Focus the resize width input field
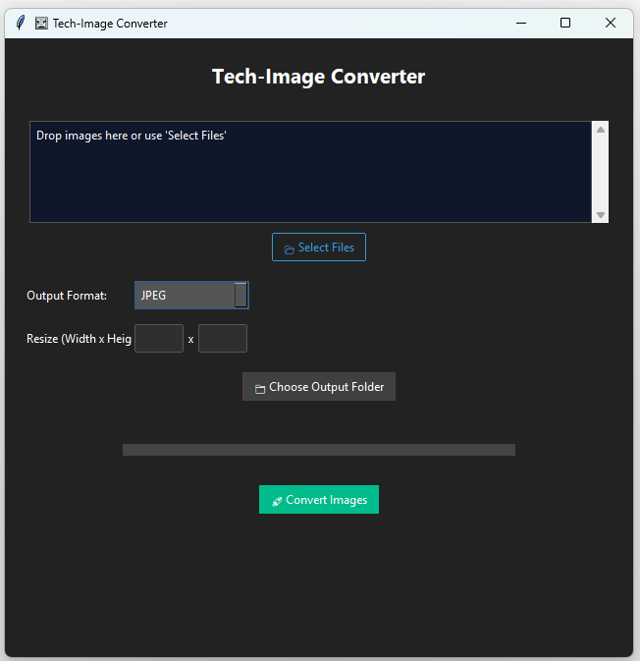The image size is (640, 661). click(159, 339)
